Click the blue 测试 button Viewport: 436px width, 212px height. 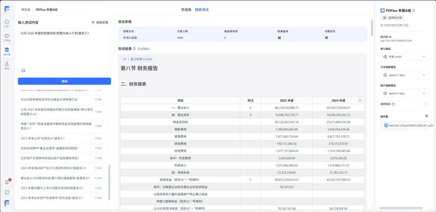pyautogui.click(x=65, y=81)
